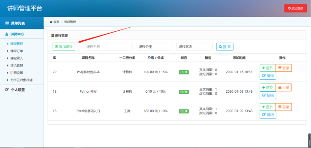The width and height of the screenshot is (311, 148).
Task: Click the date 2020-01-16 16:33
Action: (239, 72)
